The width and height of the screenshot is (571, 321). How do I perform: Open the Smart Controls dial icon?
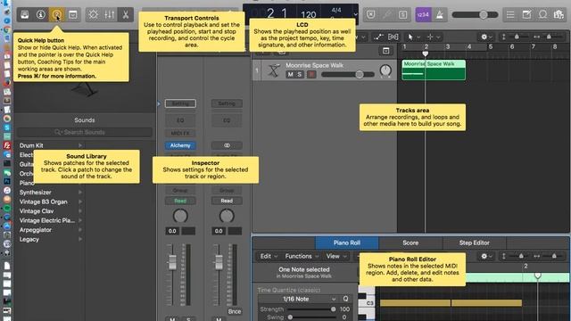(x=93, y=14)
